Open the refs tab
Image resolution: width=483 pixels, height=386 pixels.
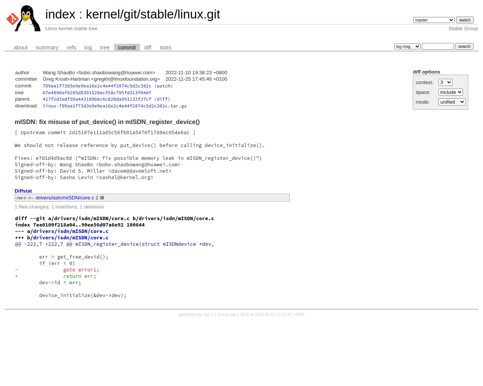(x=71, y=47)
